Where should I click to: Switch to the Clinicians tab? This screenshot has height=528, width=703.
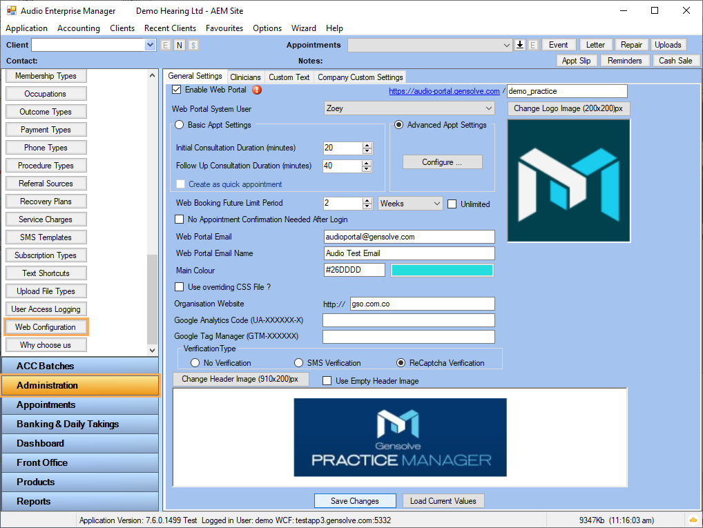245,77
